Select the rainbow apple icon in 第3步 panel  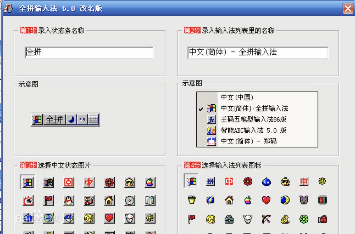[150, 182]
